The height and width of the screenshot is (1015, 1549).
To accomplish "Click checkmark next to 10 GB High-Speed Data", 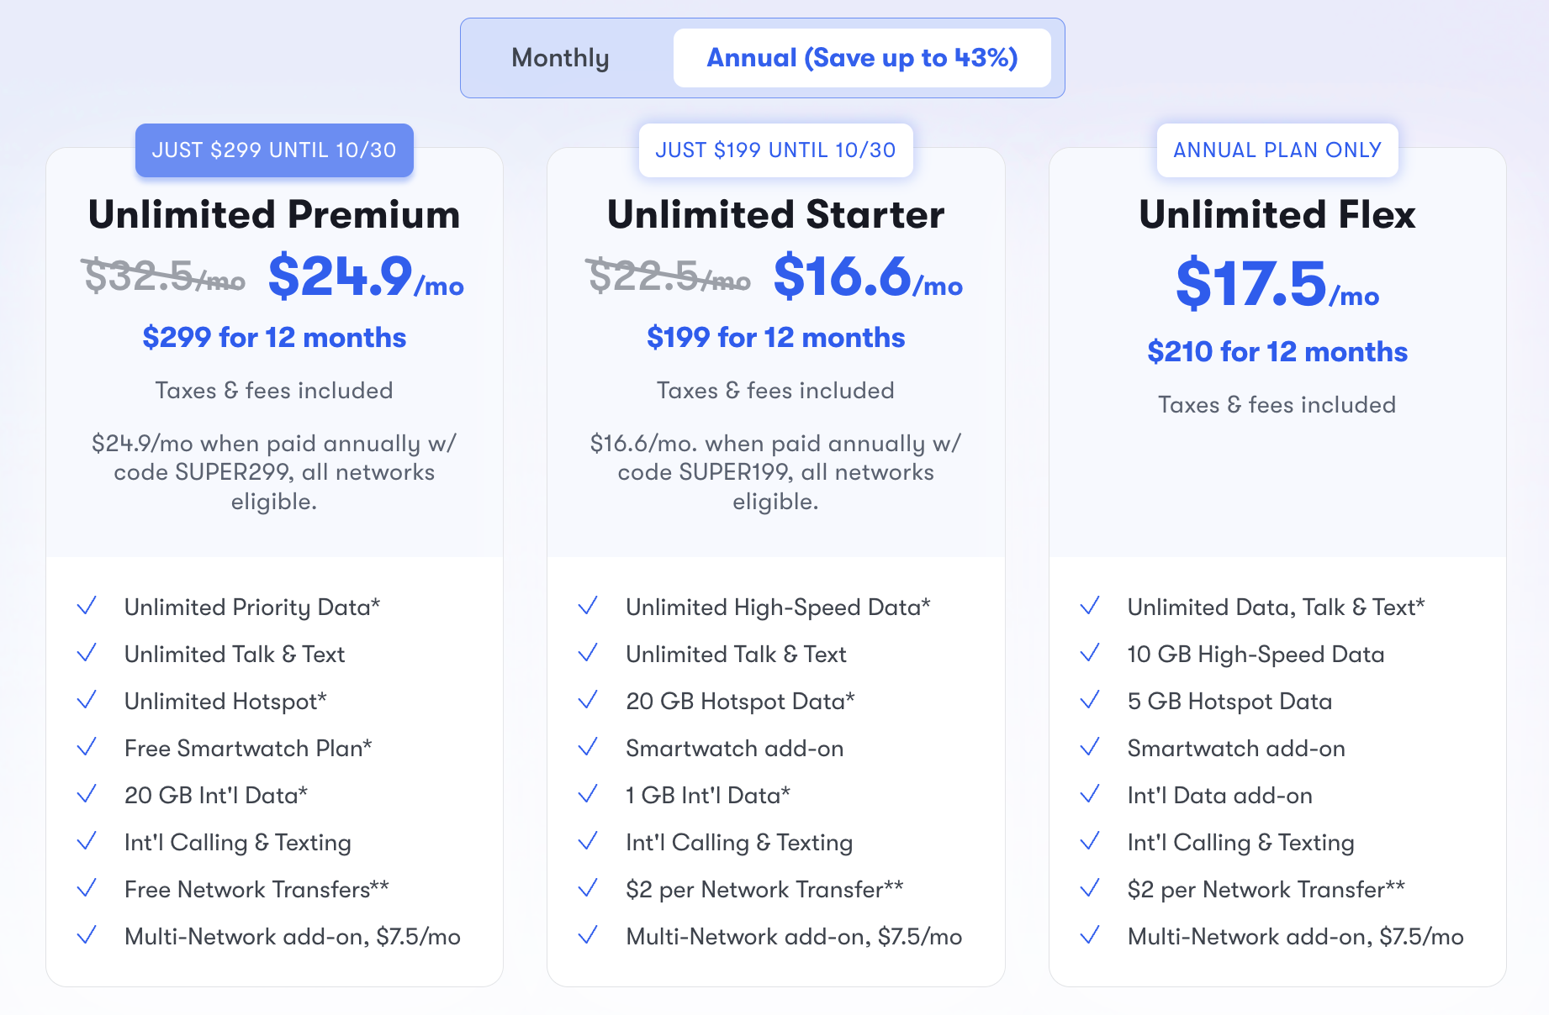I will (x=1090, y=653).
